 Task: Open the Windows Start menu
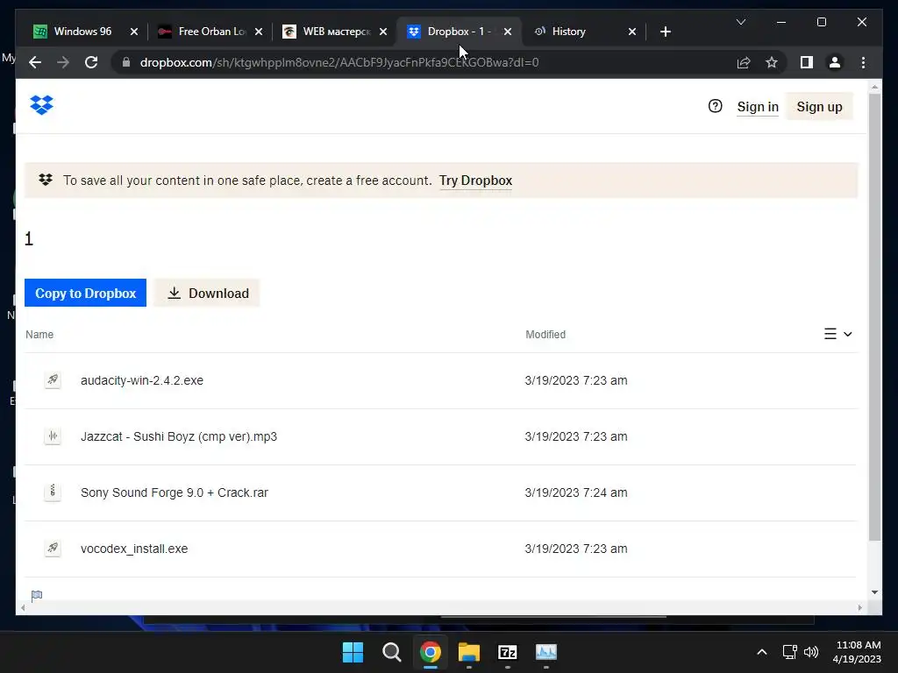tap(353, 652)
